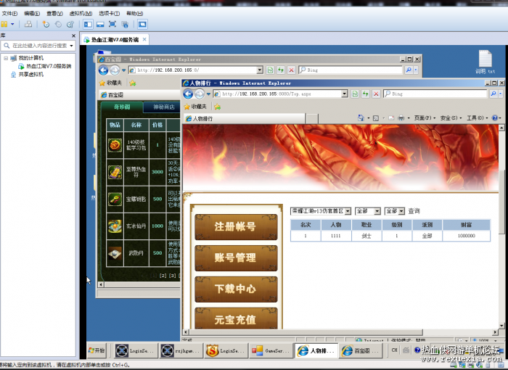This screenshot has height=370, width=508.
Task: Click the IE help question mark icon
Action: coord(495,118)
